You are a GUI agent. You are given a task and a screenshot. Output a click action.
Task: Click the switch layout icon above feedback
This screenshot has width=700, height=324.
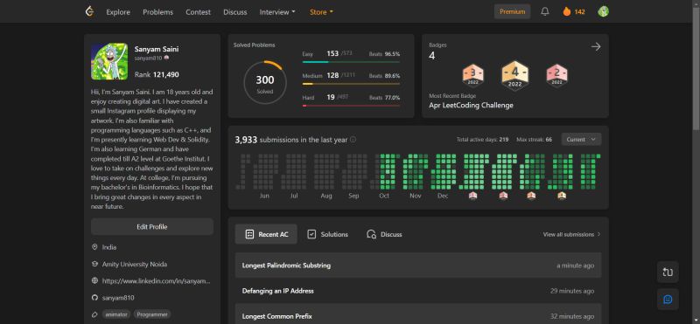(668, 272)
